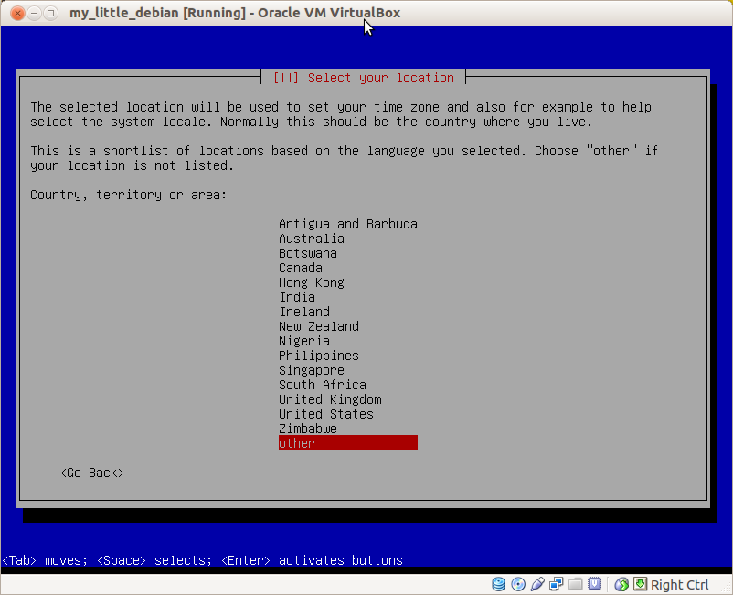Screen dimensions: 733x595
Task: Minimize the my_little_debian VM window
Action: pyautogui.click(x=34, y=13)
